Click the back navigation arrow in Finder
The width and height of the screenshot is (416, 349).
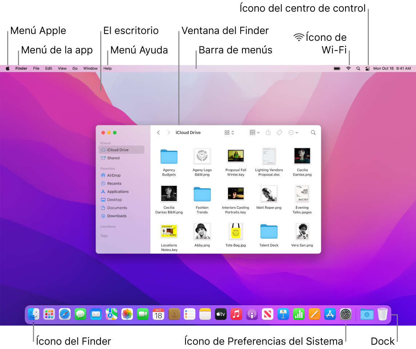tap(158, 132)
